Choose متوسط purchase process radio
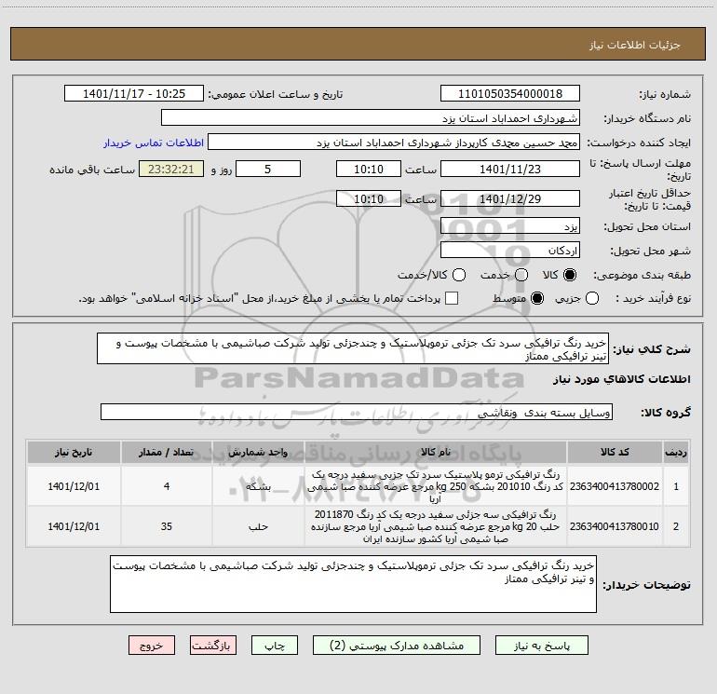 coord(537,298)
